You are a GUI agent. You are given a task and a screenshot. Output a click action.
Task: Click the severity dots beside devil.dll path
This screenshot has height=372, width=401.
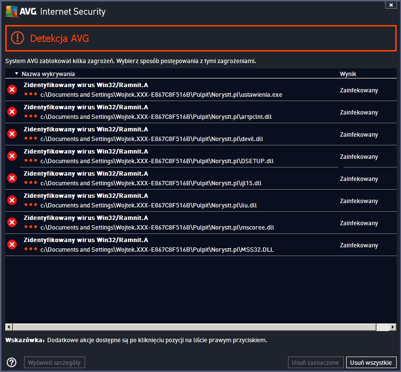pyautogui.click(x=31, y=138)
